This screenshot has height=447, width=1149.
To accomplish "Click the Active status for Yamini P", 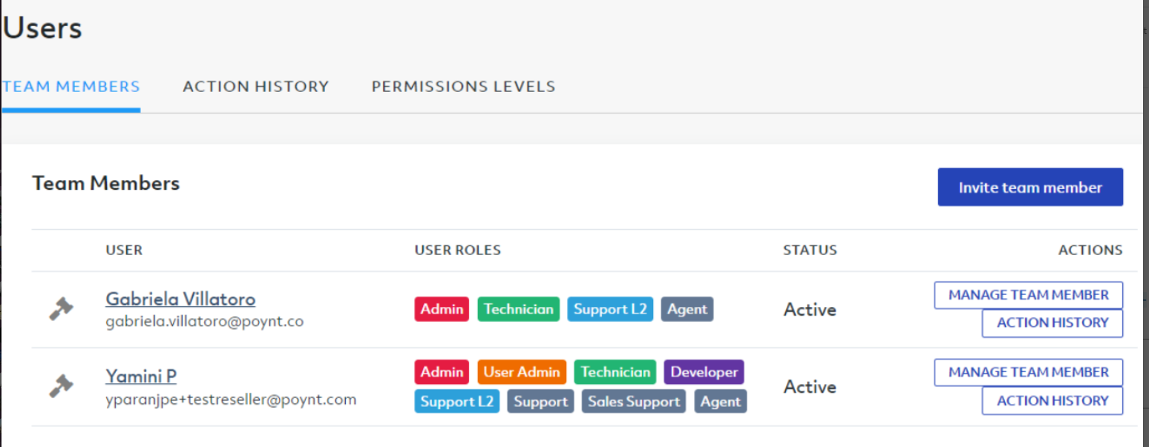I will (810, 387).
